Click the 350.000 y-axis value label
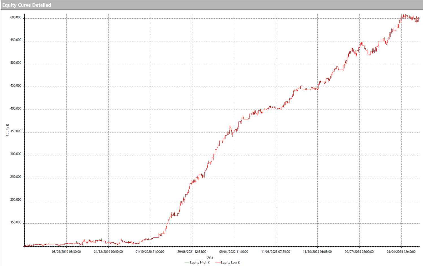This screenshot has width=423, height=266. click(16, 131)
